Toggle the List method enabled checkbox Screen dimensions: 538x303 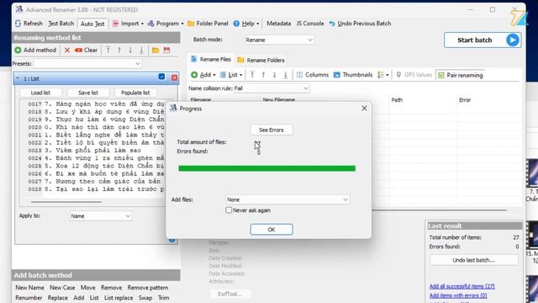tap(161, 77)
